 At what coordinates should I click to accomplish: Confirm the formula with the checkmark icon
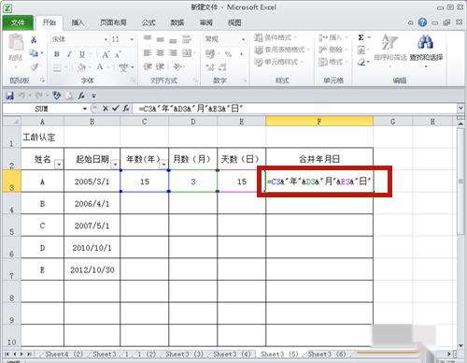[x=116, y=109]
